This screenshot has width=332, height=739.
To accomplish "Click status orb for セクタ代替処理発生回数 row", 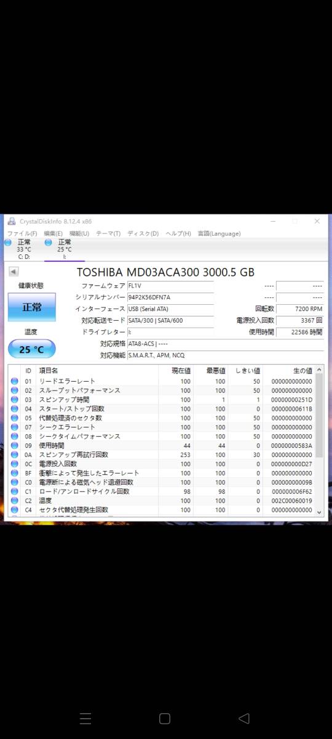I will (15, 510).
